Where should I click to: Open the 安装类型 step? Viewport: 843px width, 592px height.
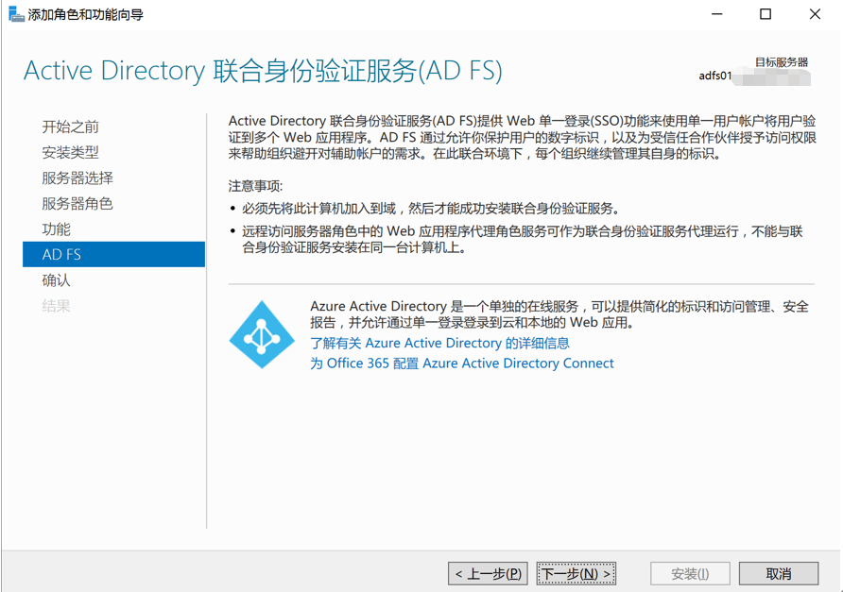point(71,153)
